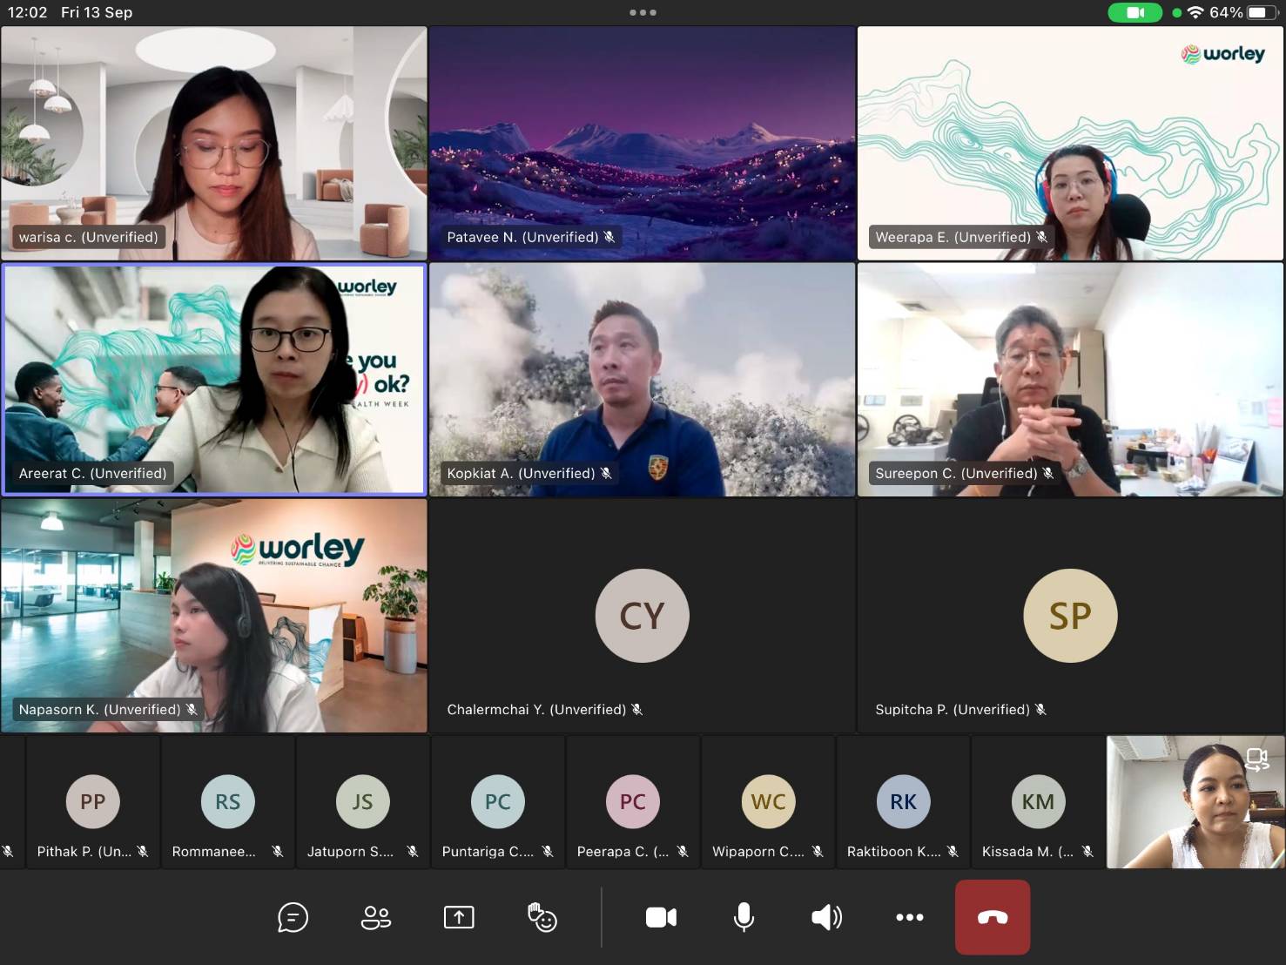Tap the SP avatar for Supitcha P.

point(1070,616)
